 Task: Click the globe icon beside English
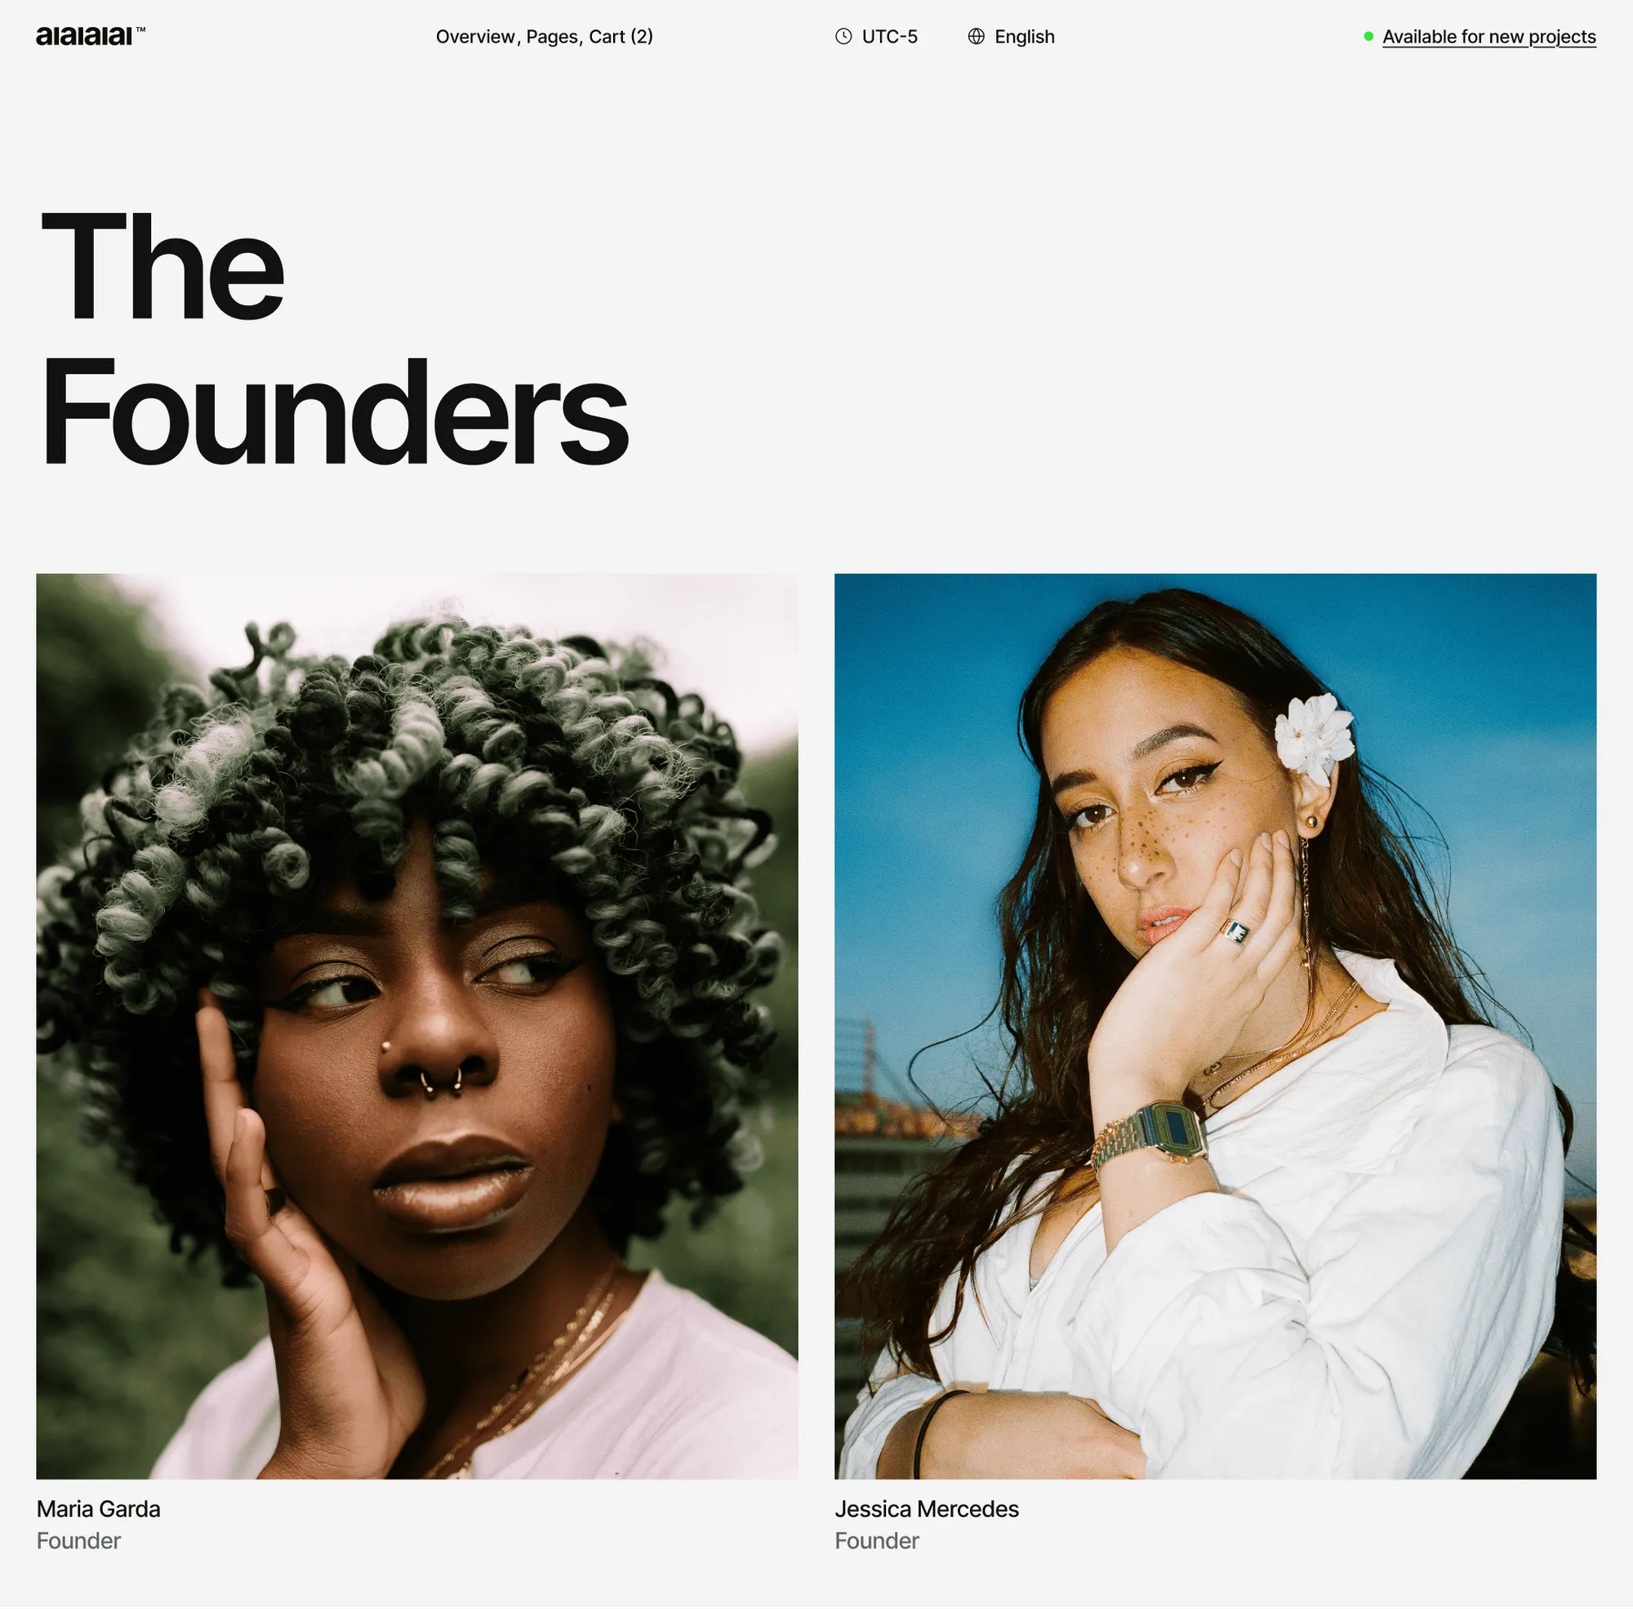977,37
